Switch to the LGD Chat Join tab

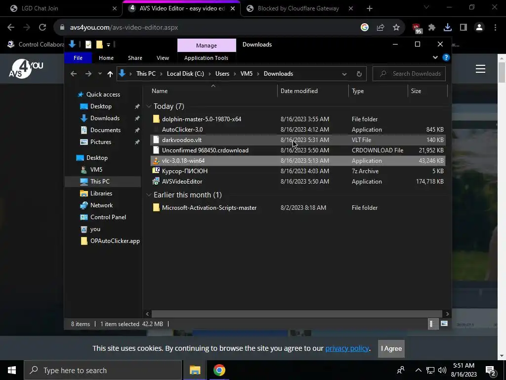click(x=61, y=8)
